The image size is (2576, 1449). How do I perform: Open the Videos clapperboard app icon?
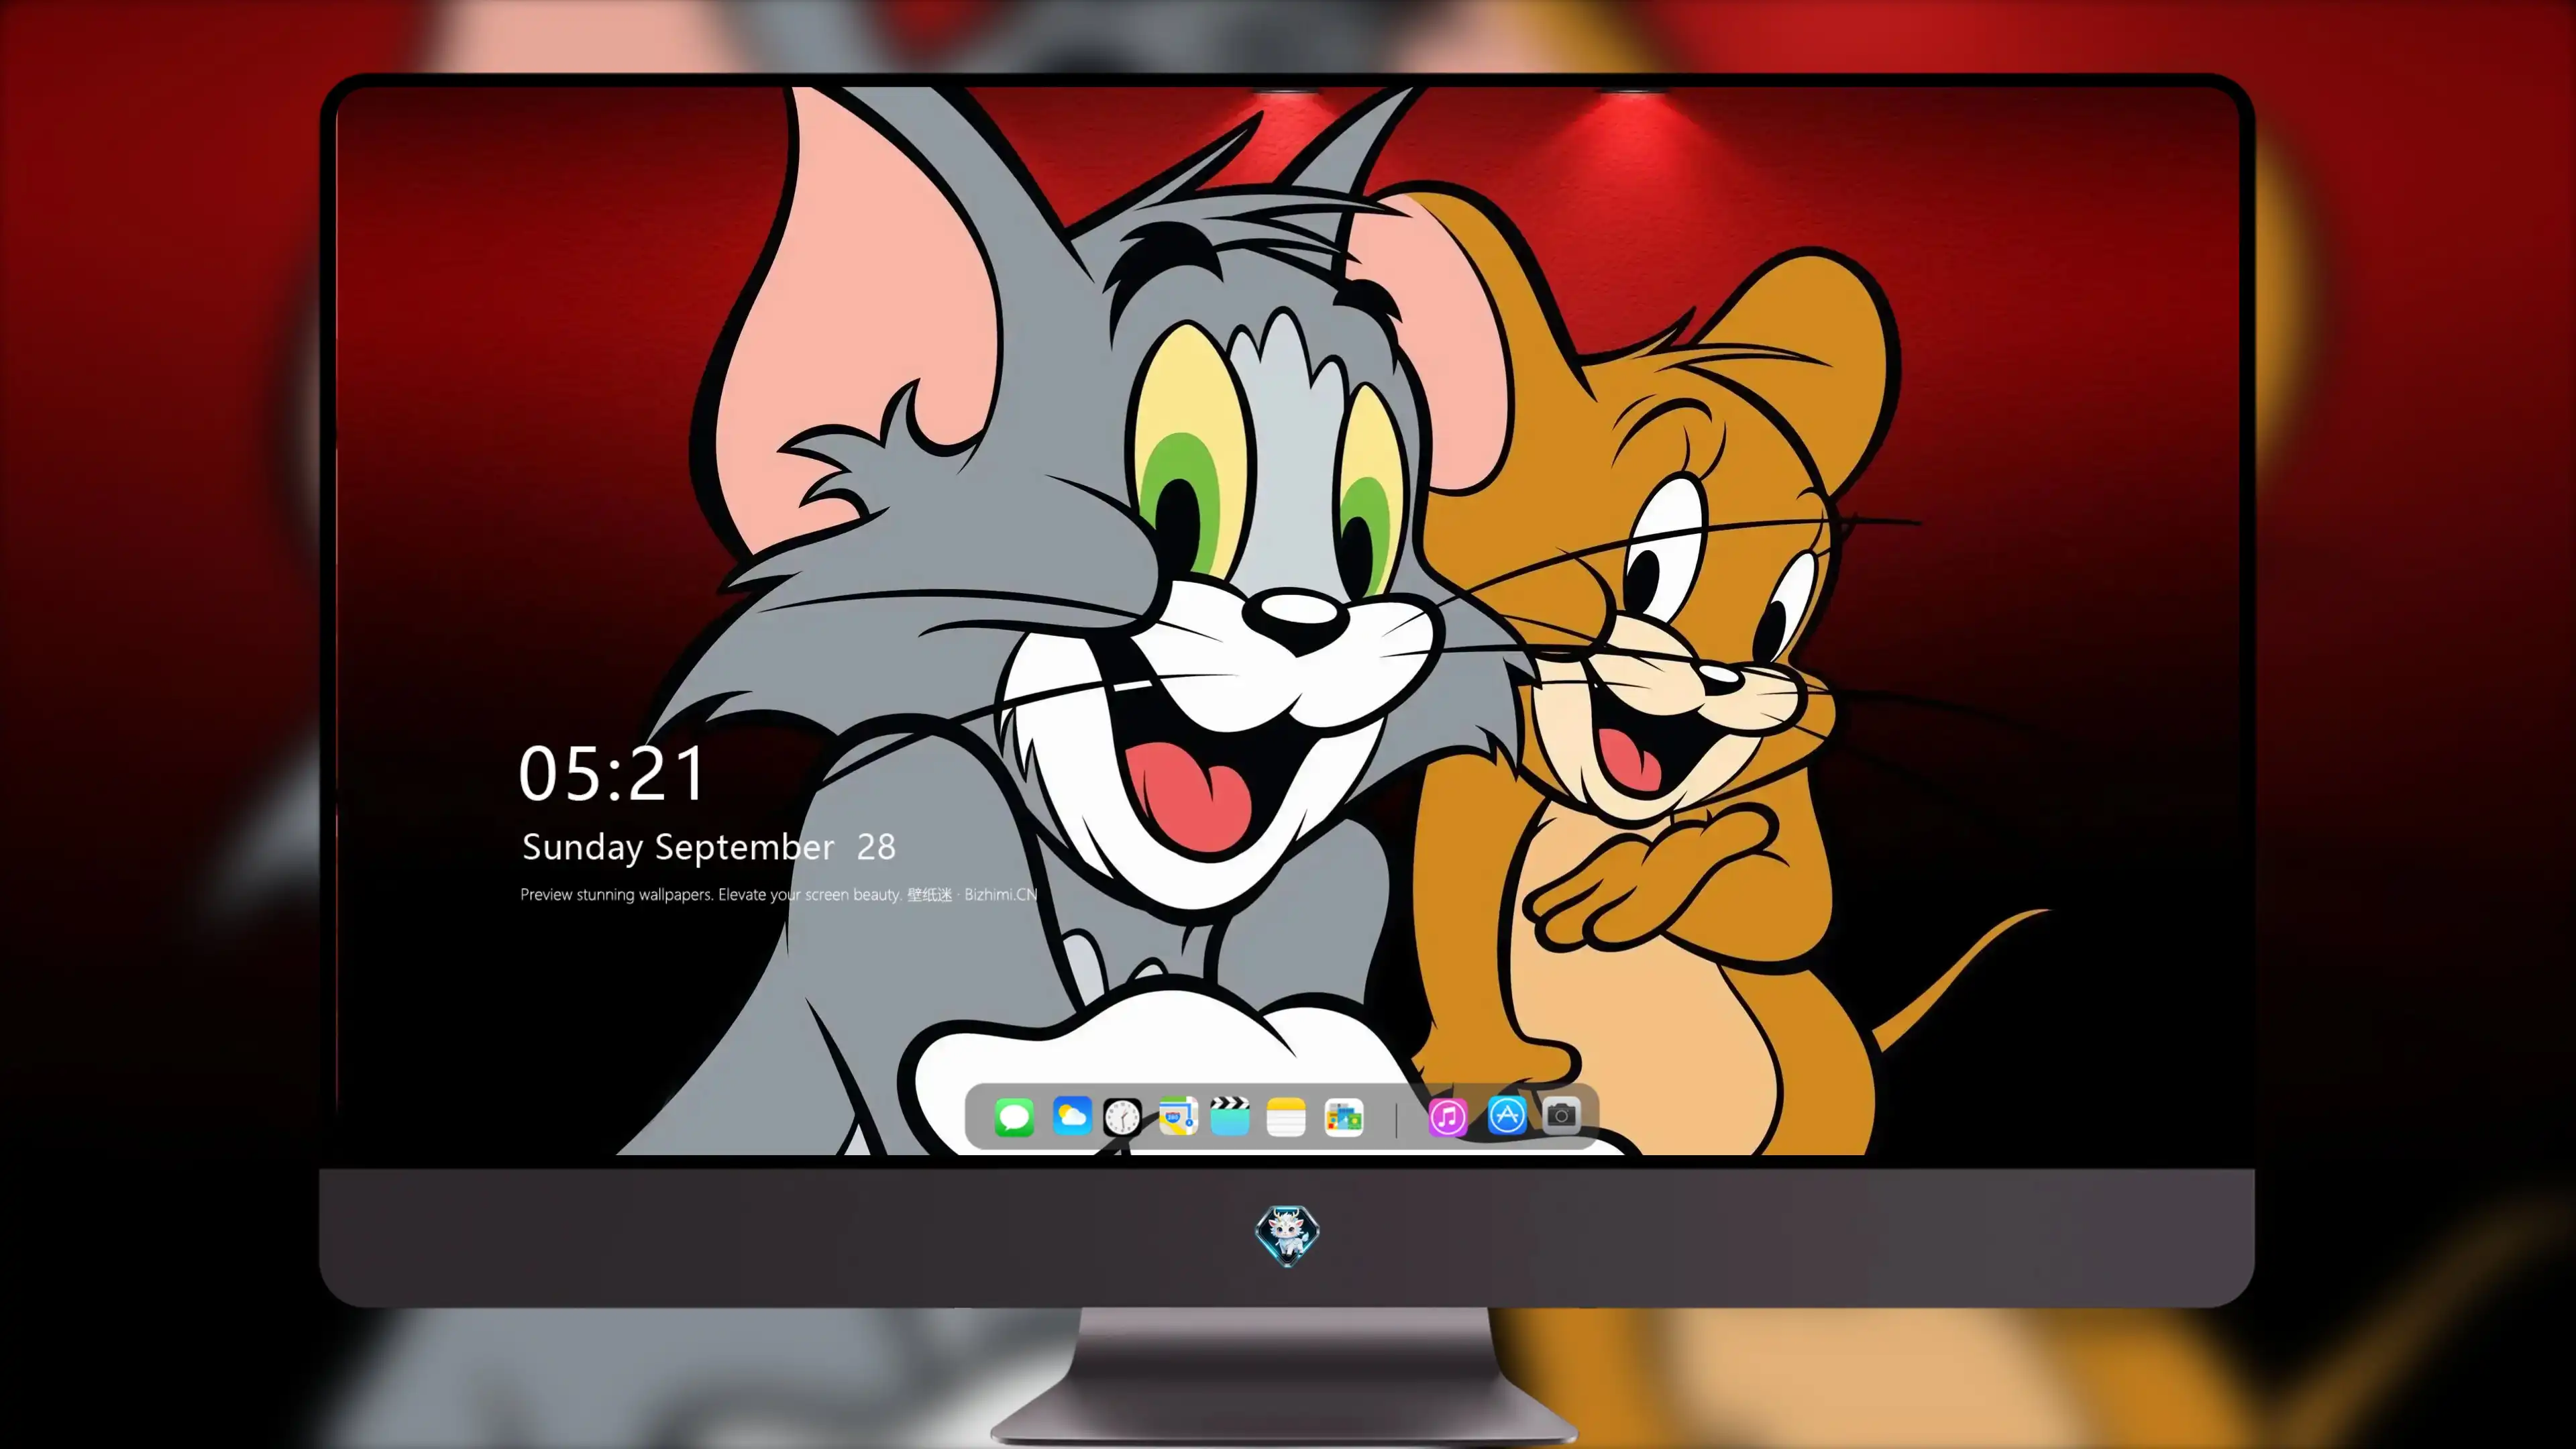[1230, 1116]
